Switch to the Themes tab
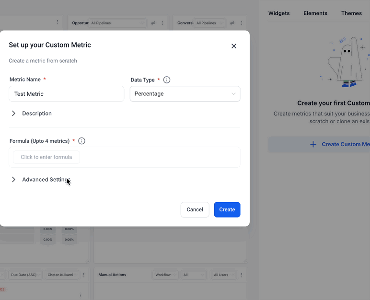This screenshot has height=300, width=370. (x=351, y=13)
